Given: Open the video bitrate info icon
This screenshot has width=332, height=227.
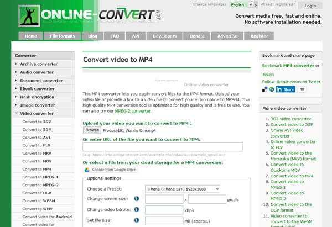Looking at the screenshot, I should click(137, 209).
